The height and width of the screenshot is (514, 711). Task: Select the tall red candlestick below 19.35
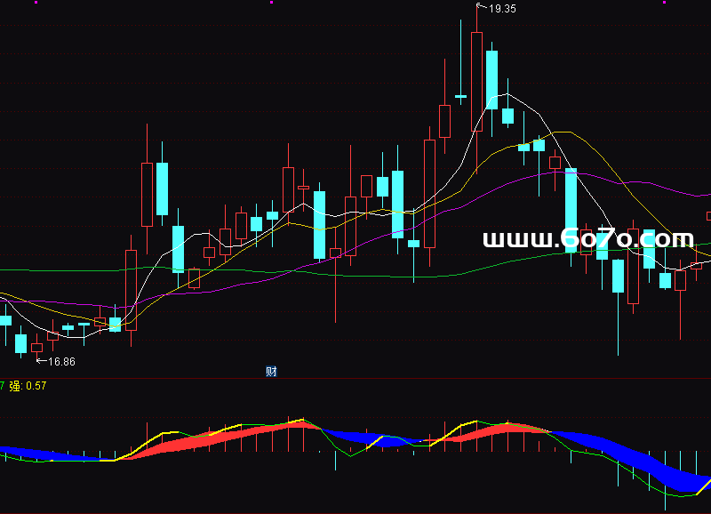coord(476,80)
